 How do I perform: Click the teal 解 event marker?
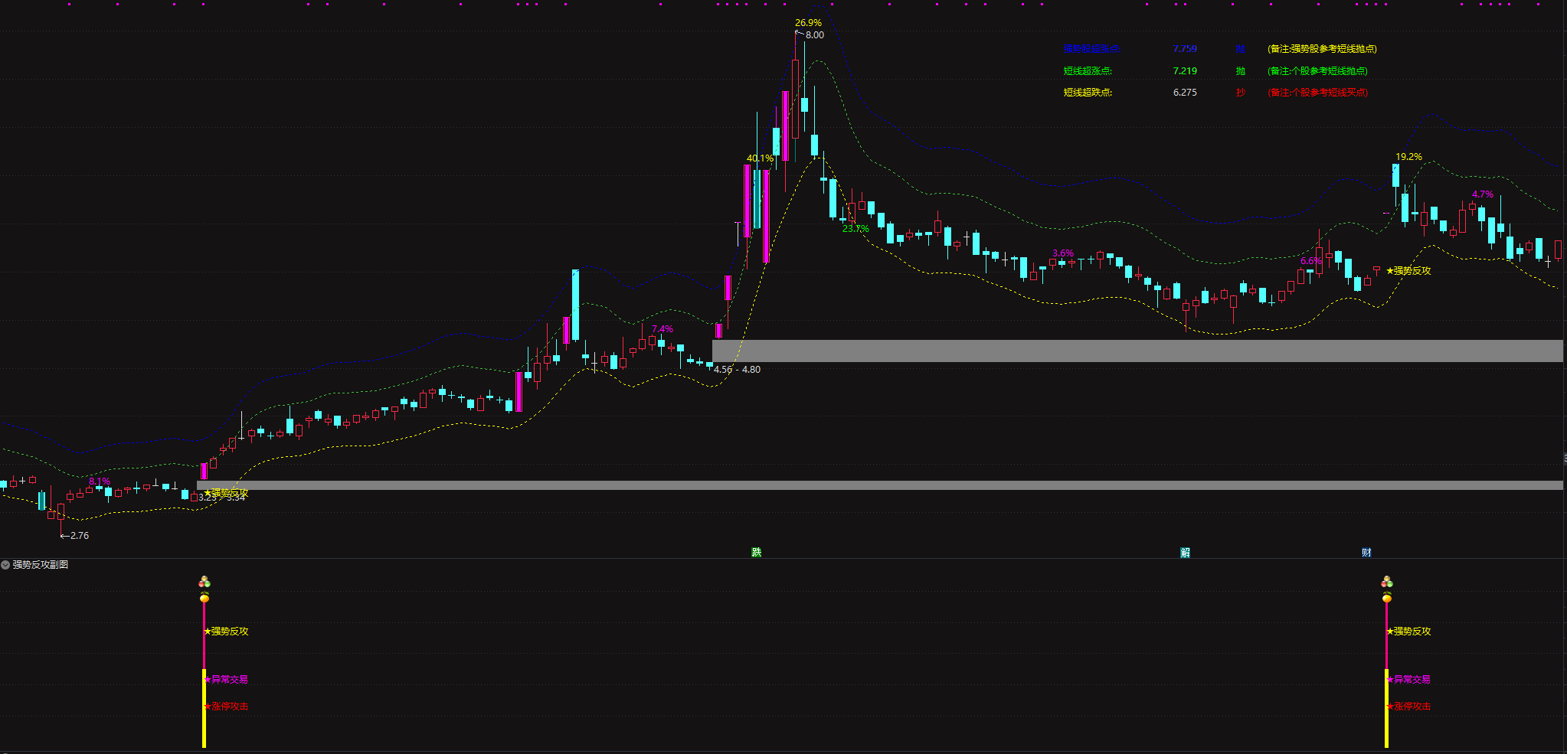click(1185, 553)
